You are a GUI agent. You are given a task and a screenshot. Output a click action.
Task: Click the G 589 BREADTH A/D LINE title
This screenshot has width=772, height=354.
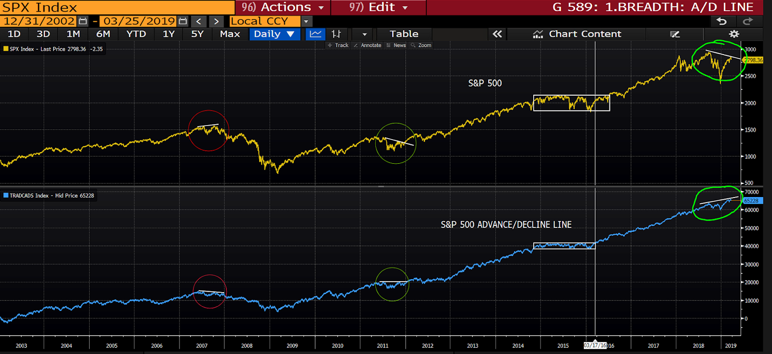[653, 7]
